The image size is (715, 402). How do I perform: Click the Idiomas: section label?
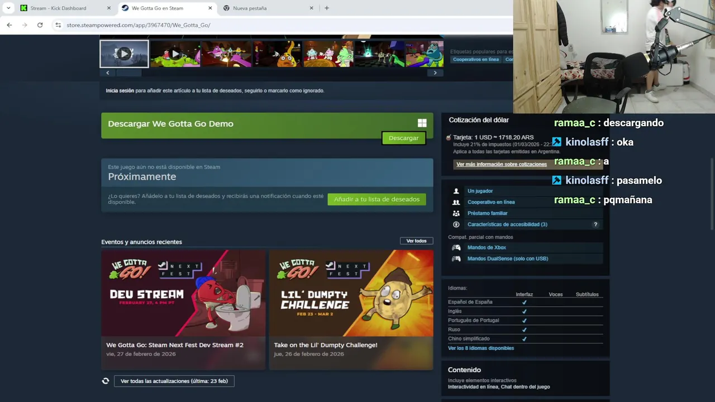pos(457,288)
